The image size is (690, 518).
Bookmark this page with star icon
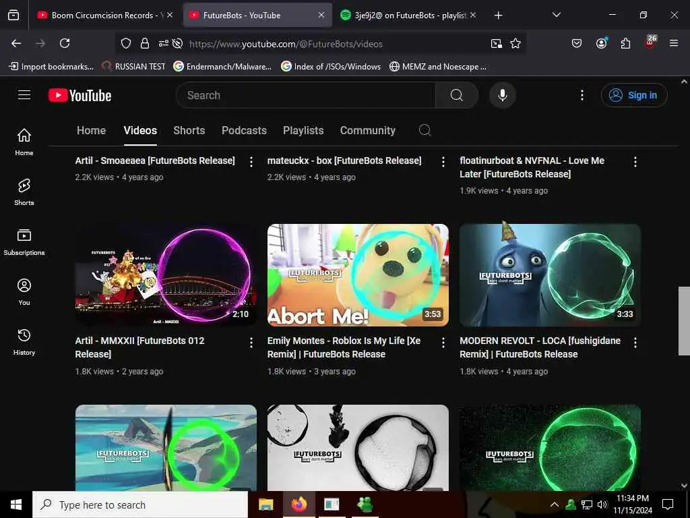(515, 43)
